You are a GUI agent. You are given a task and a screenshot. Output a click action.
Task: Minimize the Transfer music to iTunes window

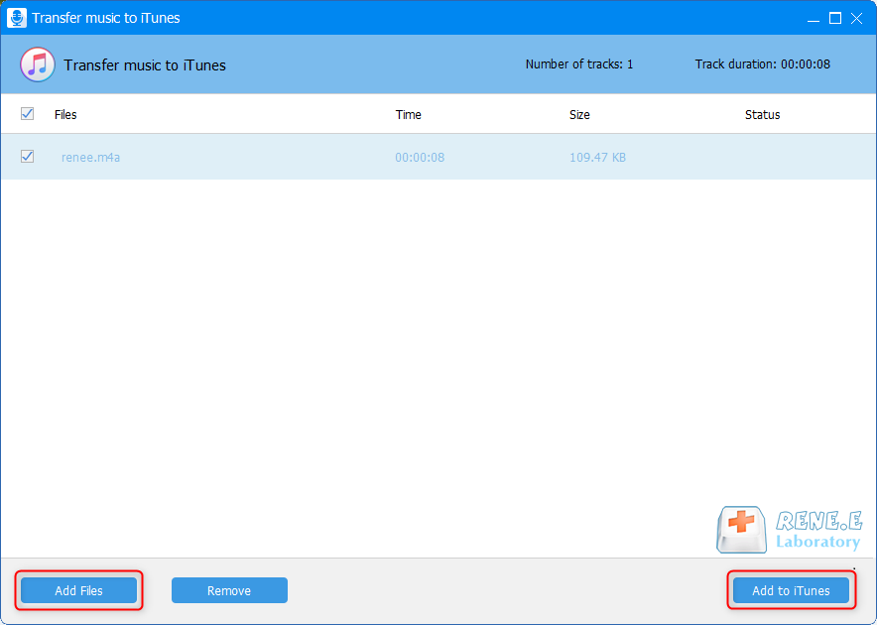814,19
